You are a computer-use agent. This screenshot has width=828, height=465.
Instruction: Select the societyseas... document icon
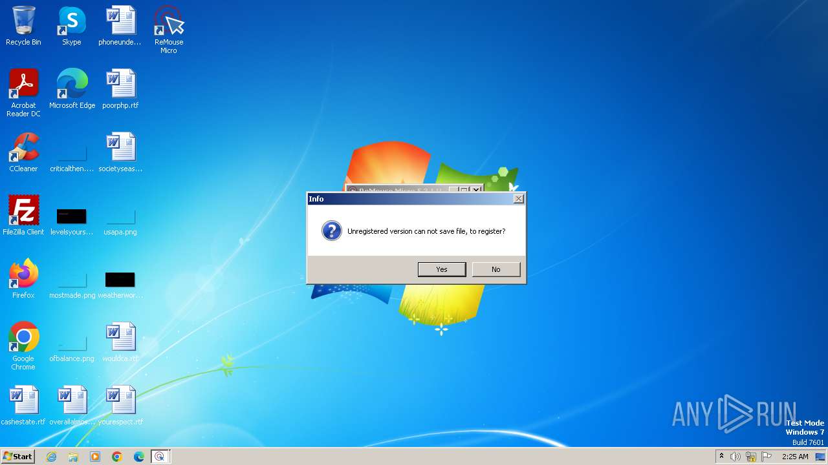pyautogui.click(x=120, y=152)
